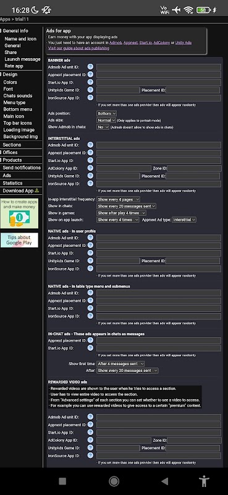Open help for user profile Native IronSource ID

90,269
